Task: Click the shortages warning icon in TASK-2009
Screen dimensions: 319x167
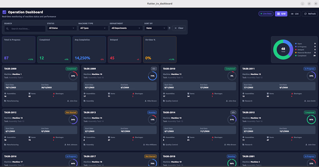Action: coord(133,94)
